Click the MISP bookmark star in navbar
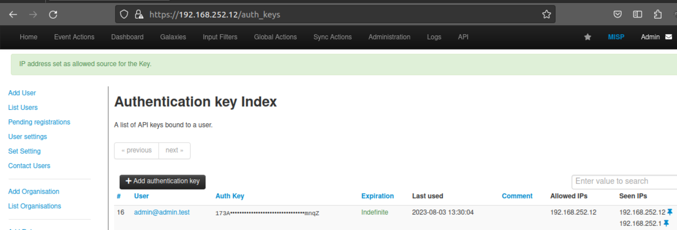Image resolution: width=677 pixels, height=230 pixels. (x=588, y=37)
